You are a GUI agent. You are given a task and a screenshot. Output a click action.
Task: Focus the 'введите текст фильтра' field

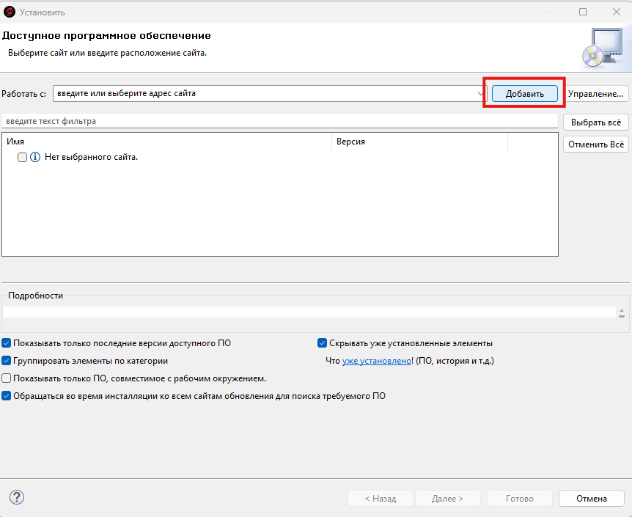(x=280, y=121)
